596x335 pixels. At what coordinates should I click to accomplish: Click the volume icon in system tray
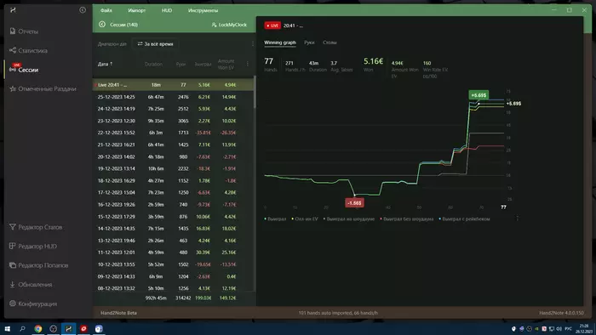(x=559, y=328)
